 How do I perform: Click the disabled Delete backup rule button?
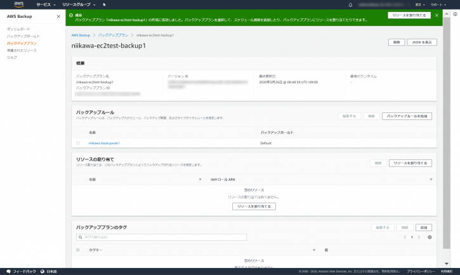click(371, 116)
